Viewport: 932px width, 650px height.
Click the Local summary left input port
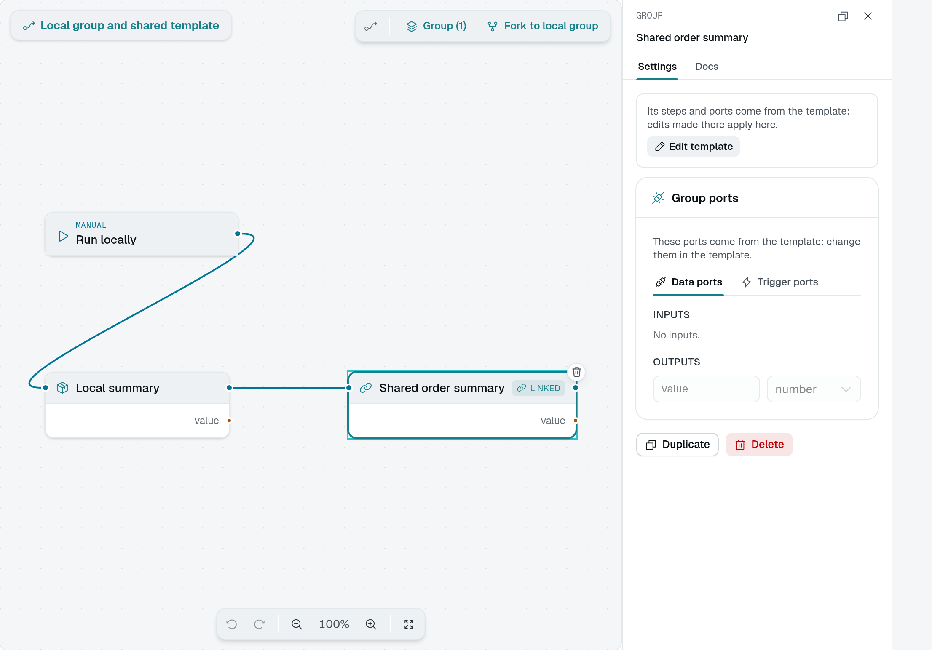point(46,388)
